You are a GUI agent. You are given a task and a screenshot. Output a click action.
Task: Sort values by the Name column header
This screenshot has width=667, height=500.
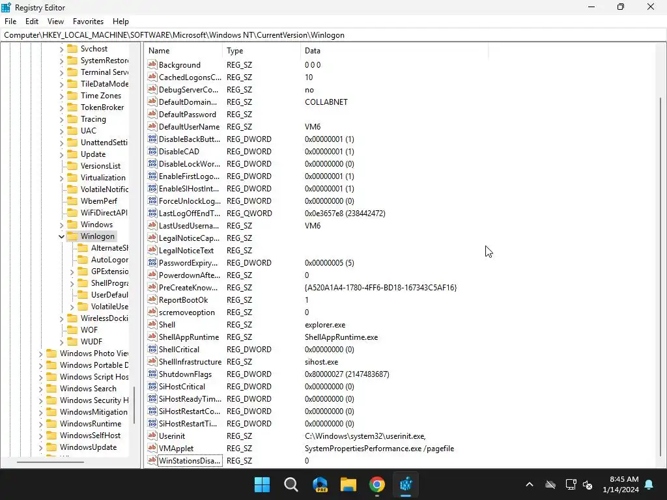[183, 51]
